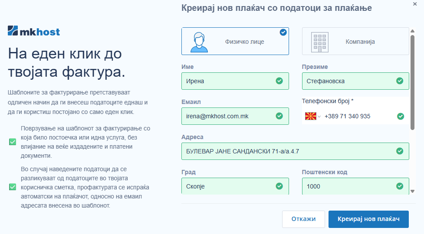Image resolution: width=424 pixels, height=234 pixels.
Task: Click the green checkmark in Емаил field
Action: (279, 116)
